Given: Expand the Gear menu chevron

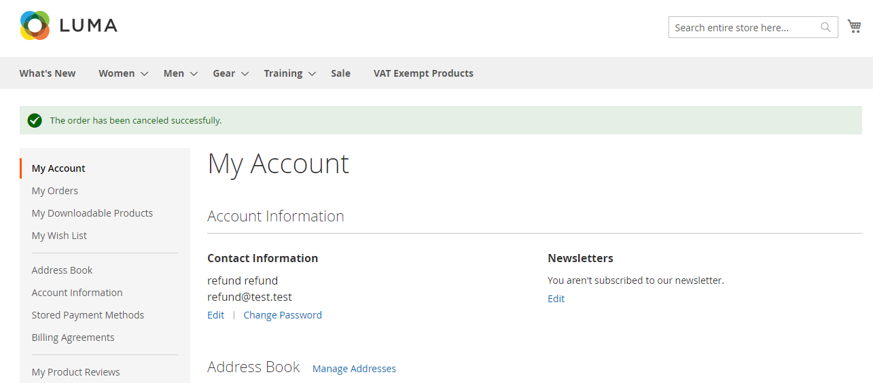Looking at the screenshot, I should pos(245,74).
